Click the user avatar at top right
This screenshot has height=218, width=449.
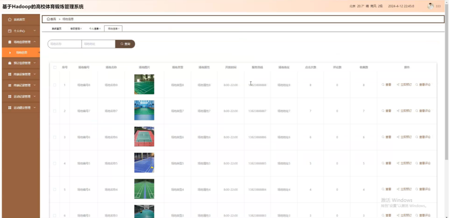click(430, 6)
